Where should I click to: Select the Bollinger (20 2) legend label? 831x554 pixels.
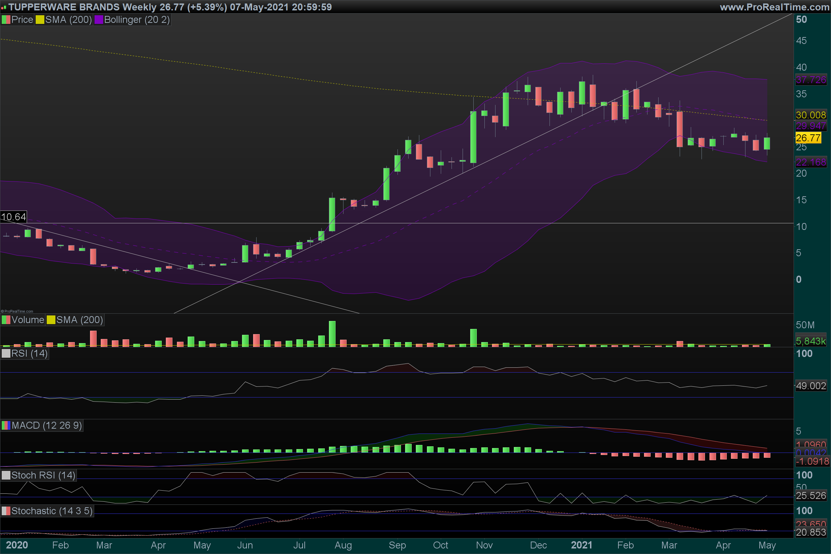point(137,20)
